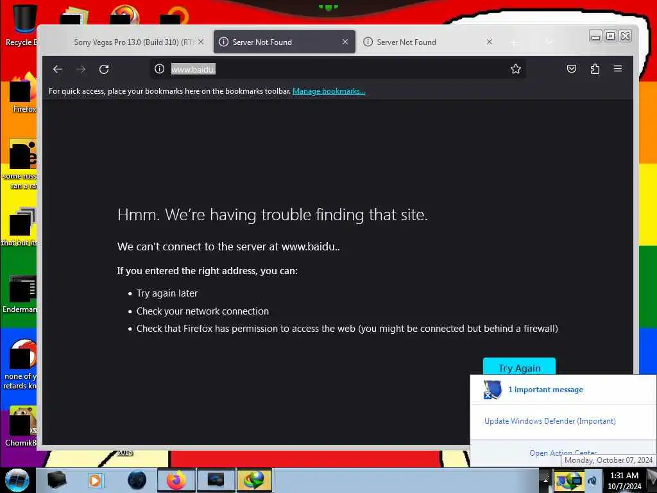Screen dimensions: 657x493
Task: Select the Enderman desktop icon
Action: coord(20,294)
